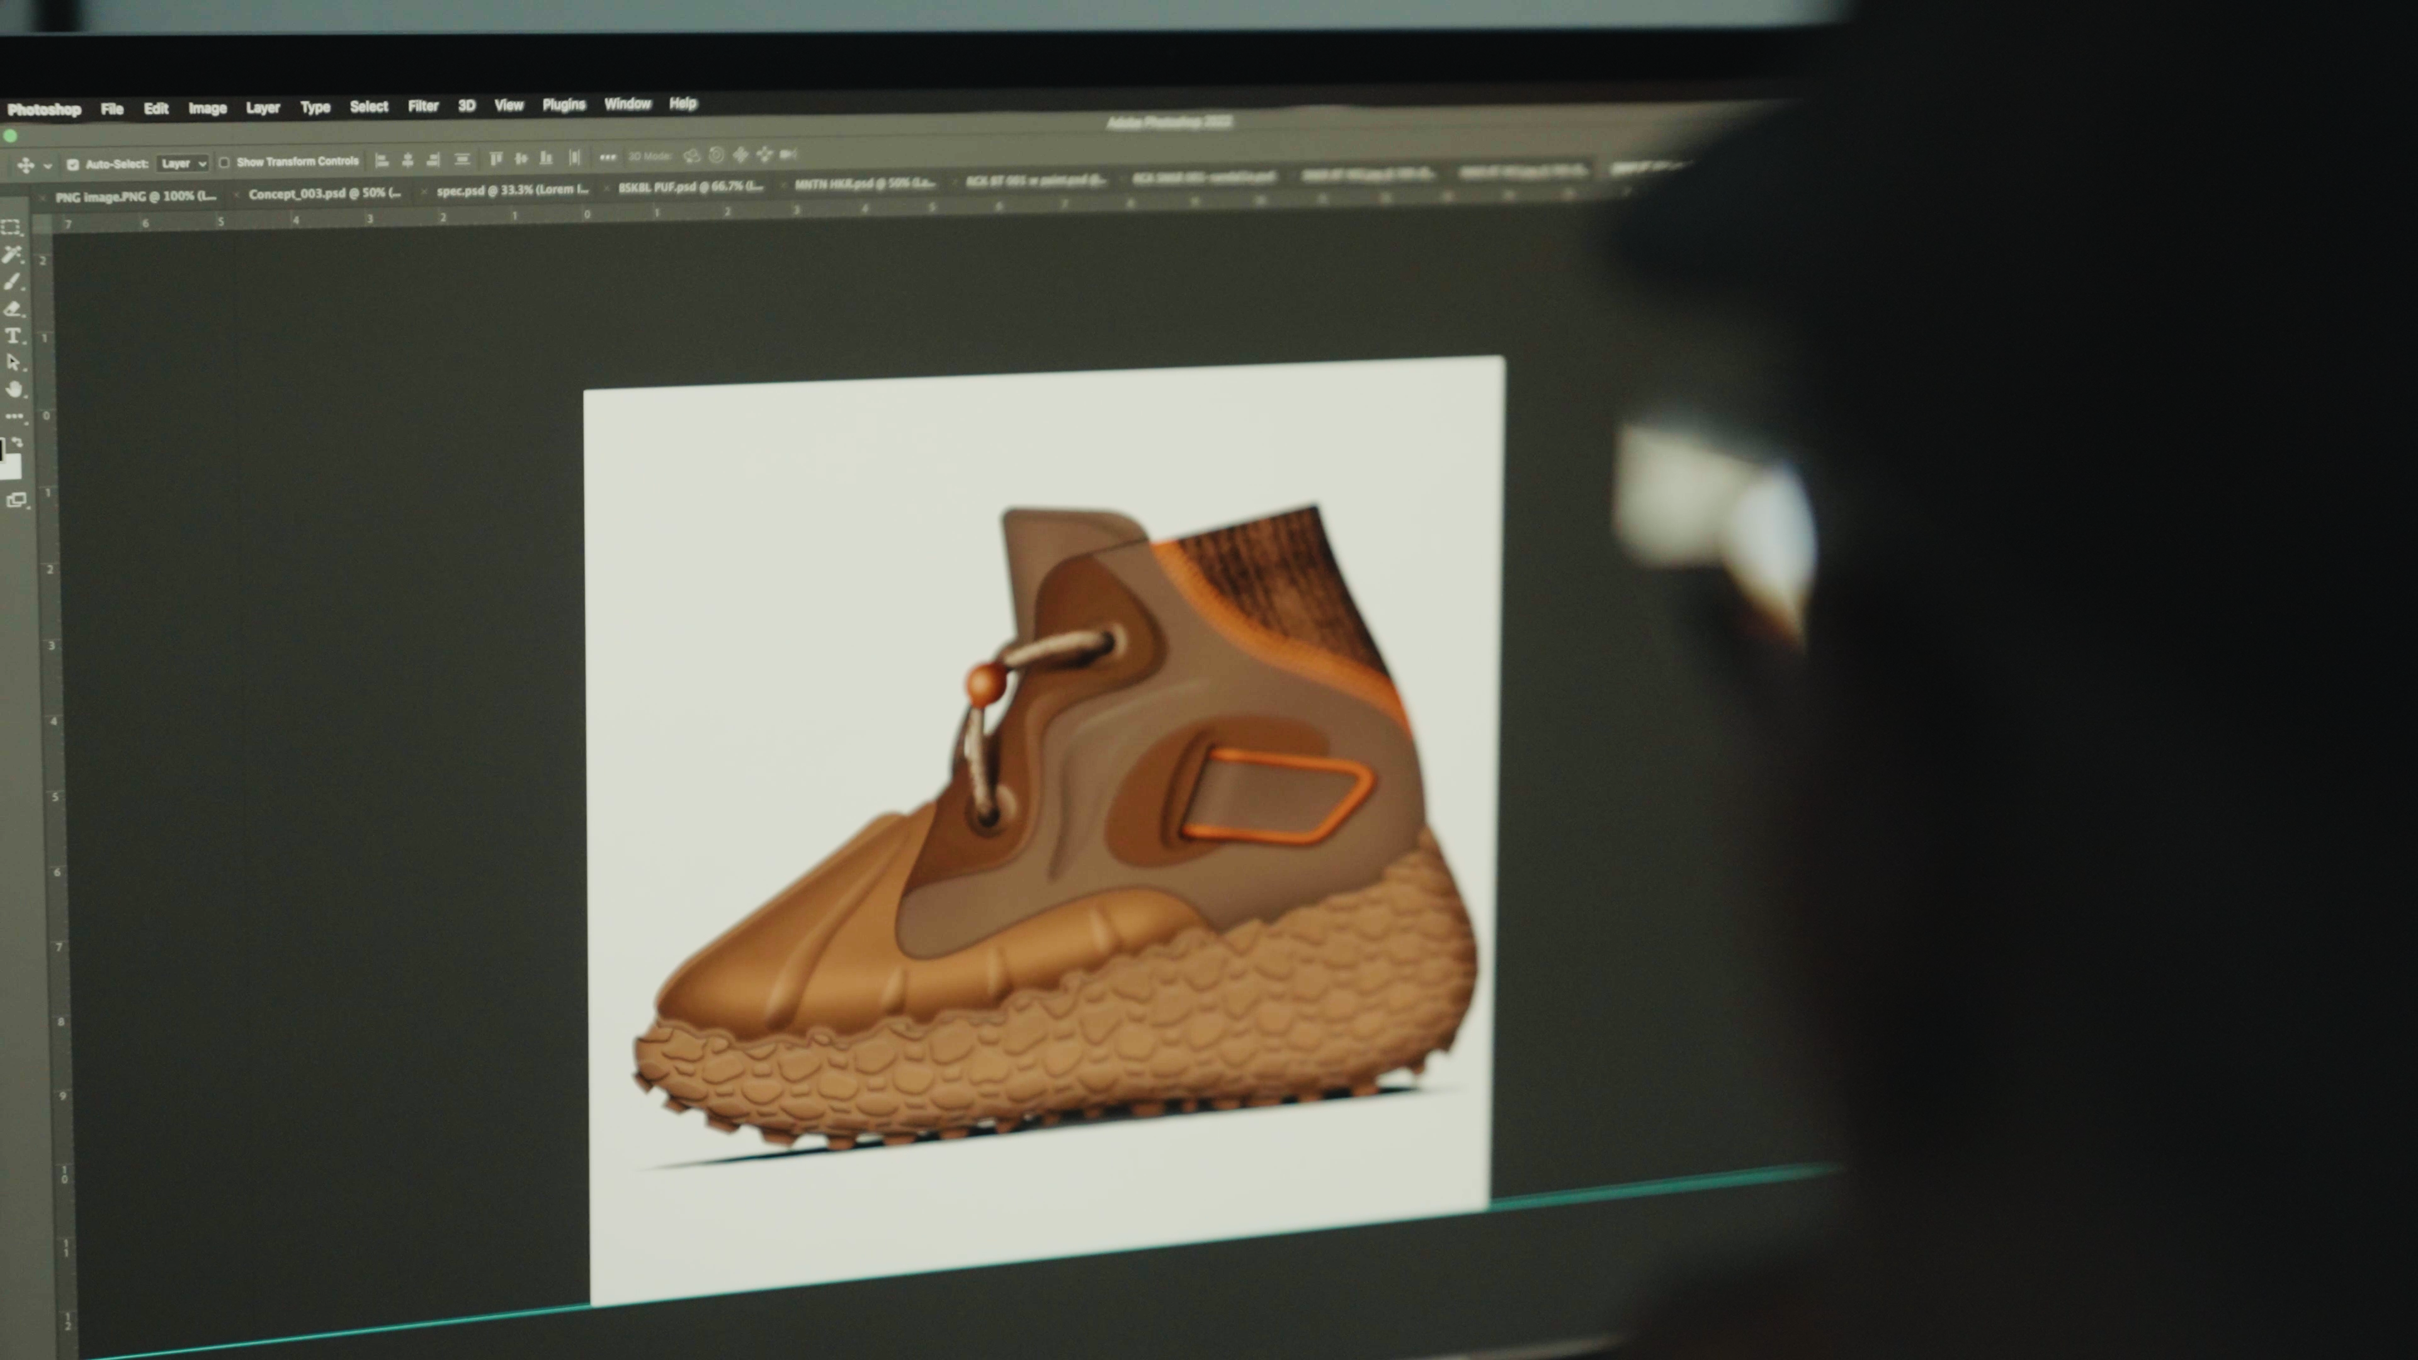The width and height of the screenshot is (2418, 1360).
Task: Enable Show Transform Controls checkbox
Action: 224,162
